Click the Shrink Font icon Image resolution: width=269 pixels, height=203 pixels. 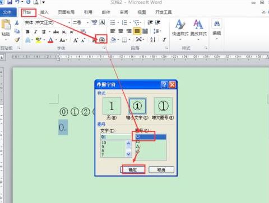84,40
